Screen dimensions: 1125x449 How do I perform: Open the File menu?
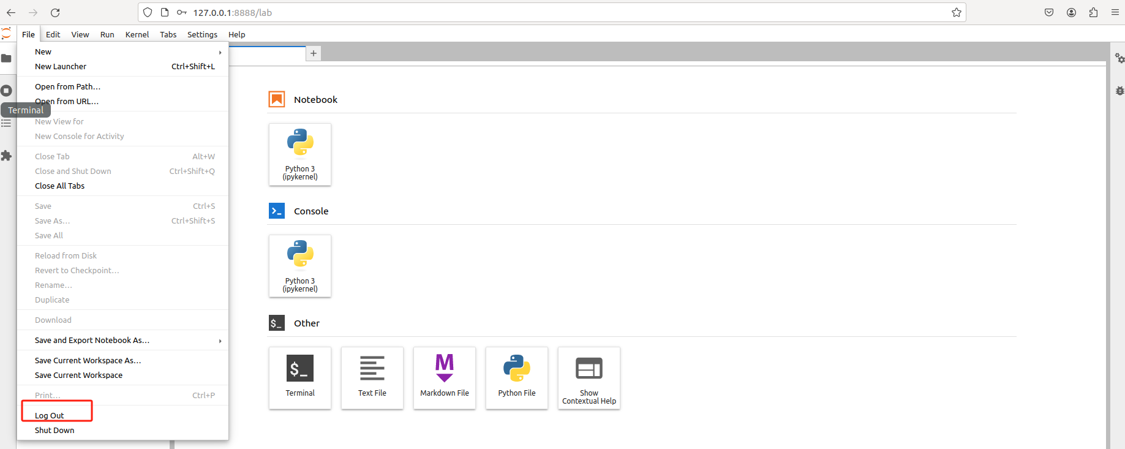[x=28, y=34]
